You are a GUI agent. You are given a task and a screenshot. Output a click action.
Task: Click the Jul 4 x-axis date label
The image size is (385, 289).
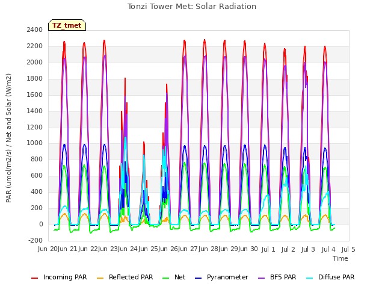328,249
